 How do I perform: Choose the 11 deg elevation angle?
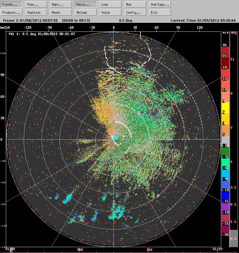pyautogui.click(x=232, y=59)
